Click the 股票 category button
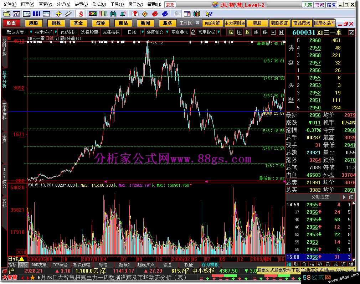Screen dimensions: 360x284 [11, 23]
